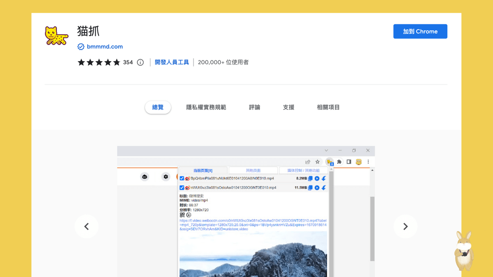Click copy icon on the 8.2MB row
The height and width of the screenshot is (277, 493).
(x=311, y=179)
